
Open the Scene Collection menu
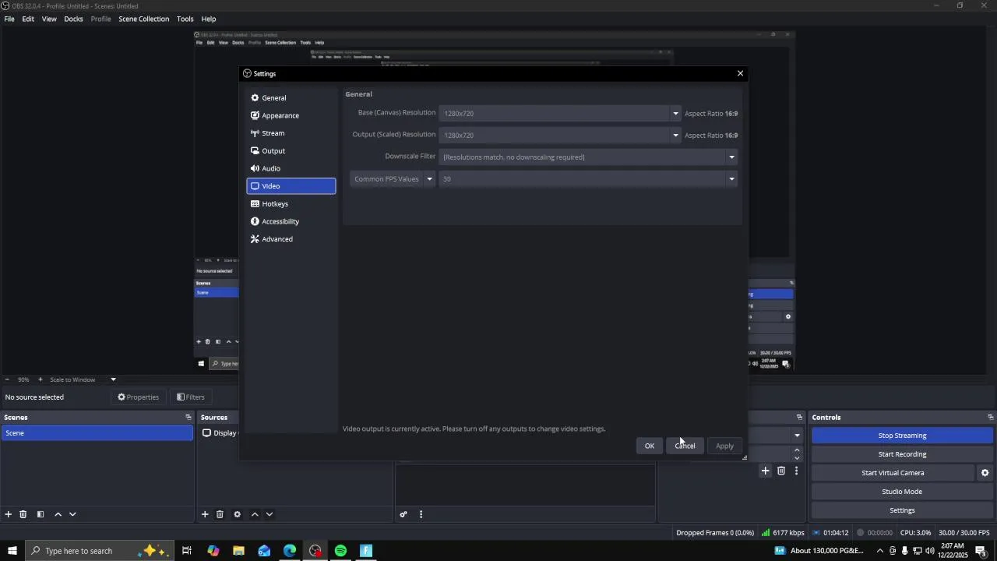point(144,19)
